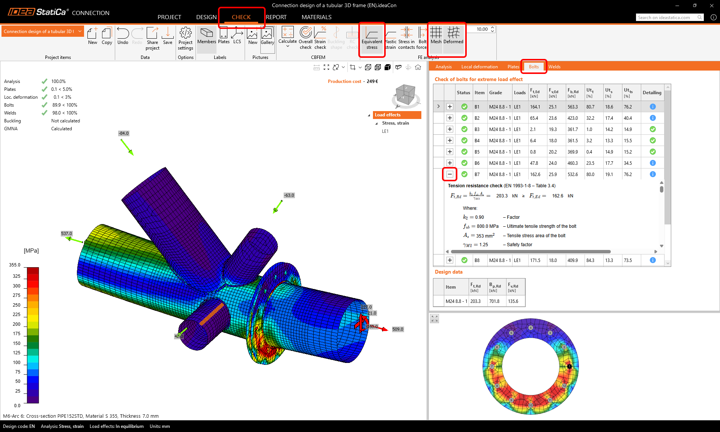Viewport: 720px width, 432px height.
Task: Click the stress color scale legend
Action: 33,335
